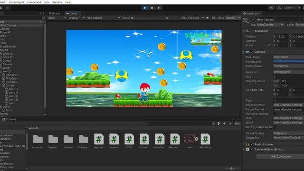Toggle the Game view mute audio icon
Screen dimensions: 304x171
pyautogui.click(x=208, y=18)
